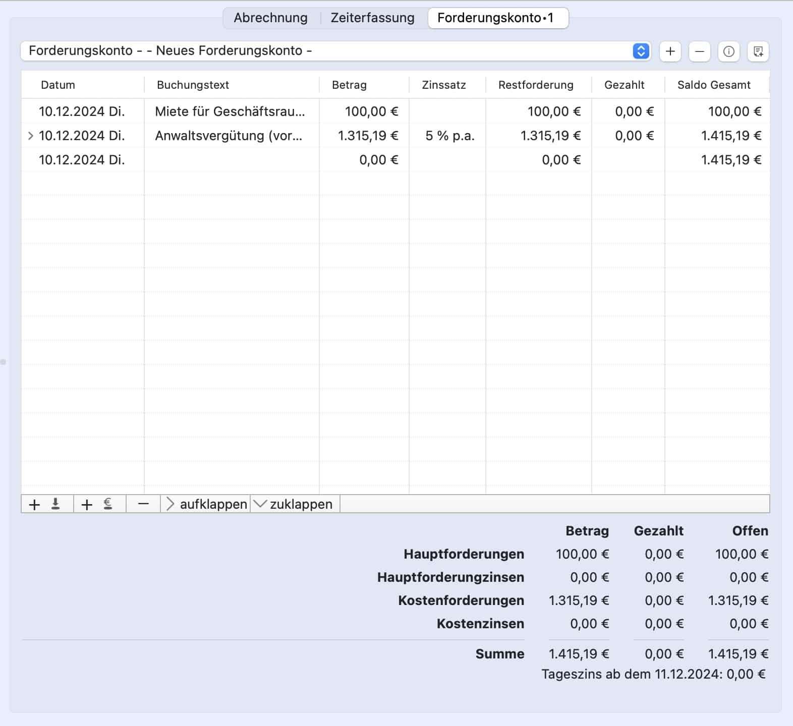
Task: Switch to the Abrechnung tab
Action: click(270, 18)
